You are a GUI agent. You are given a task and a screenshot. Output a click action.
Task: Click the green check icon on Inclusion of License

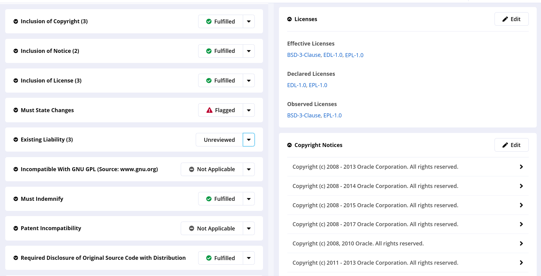tap(209, 80)
